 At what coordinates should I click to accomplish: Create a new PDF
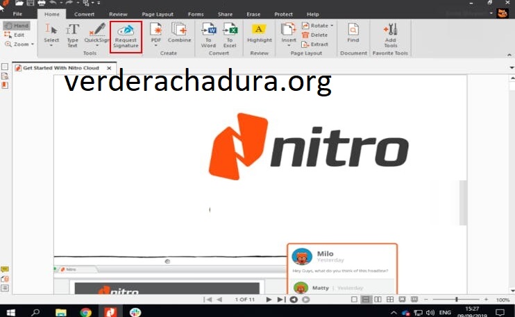[156, 35]
